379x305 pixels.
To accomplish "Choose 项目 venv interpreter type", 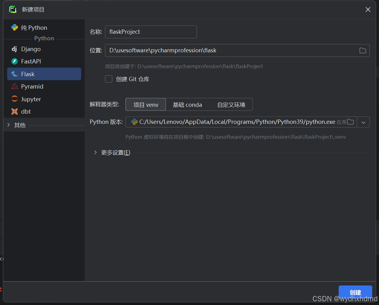I will point(146,105).
